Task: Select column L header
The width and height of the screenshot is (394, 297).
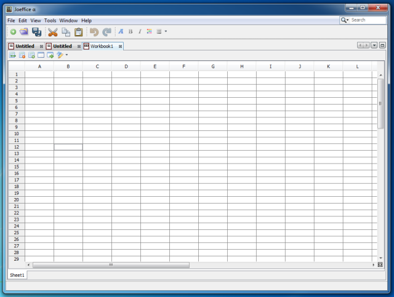Action: pyautogui.click(x=357, y=66)
